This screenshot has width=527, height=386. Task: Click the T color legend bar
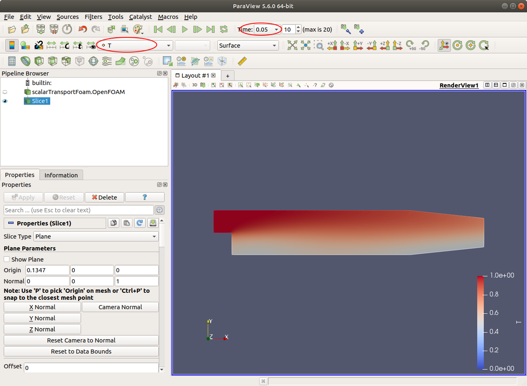pos(480,322)
